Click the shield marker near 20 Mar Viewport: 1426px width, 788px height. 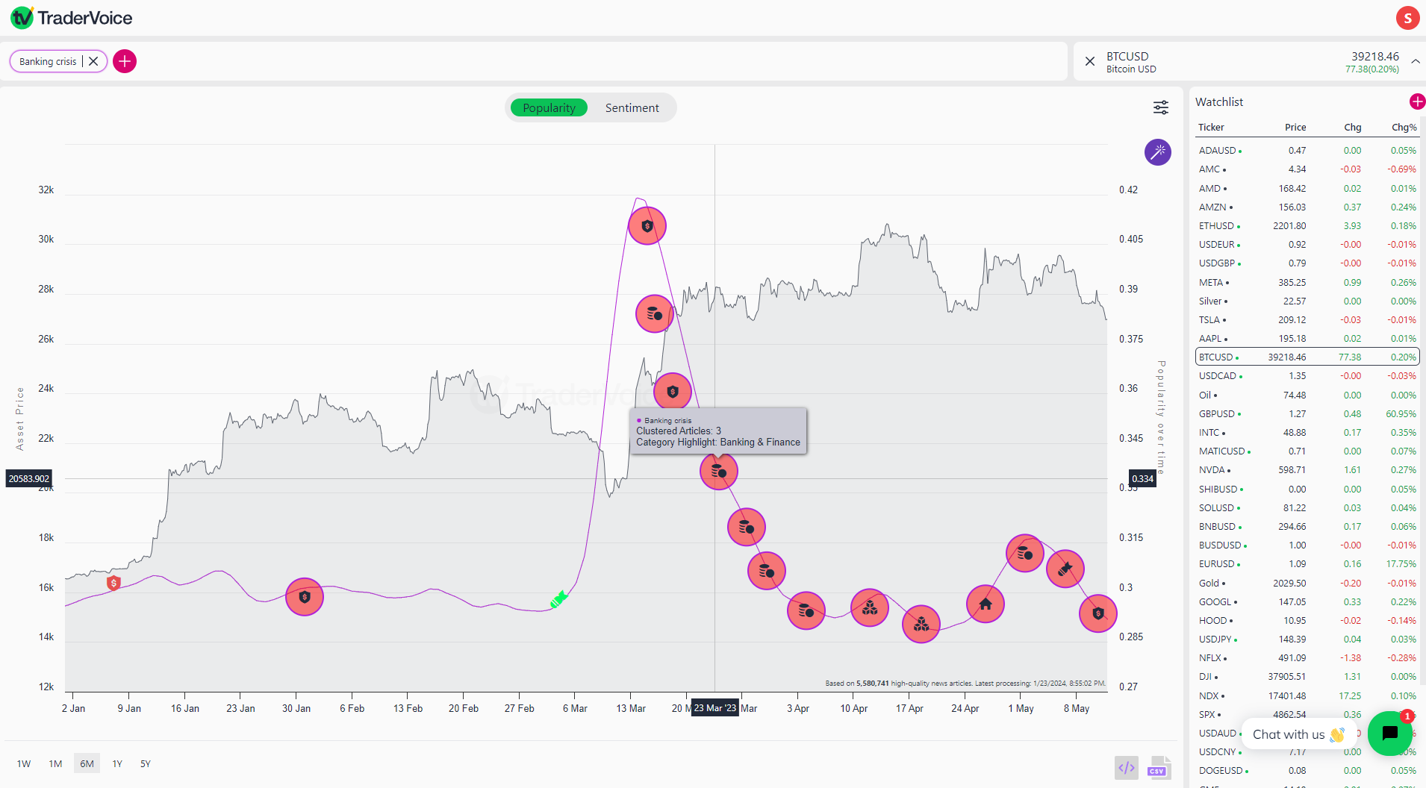(673, 391)
